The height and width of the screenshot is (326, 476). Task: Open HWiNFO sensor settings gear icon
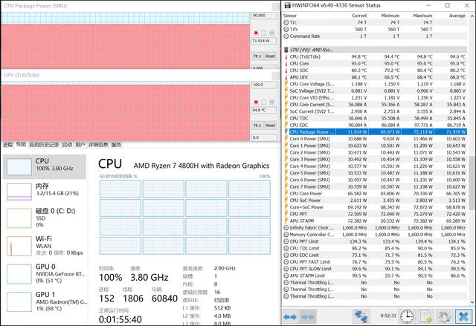click(444, 316)
